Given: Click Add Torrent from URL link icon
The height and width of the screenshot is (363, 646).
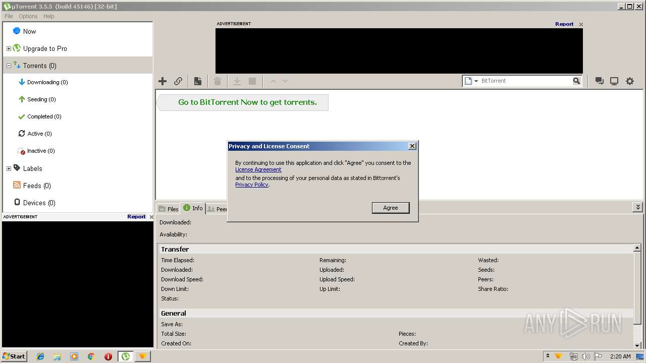Looking at the screenshot, I should pos(178,81).
